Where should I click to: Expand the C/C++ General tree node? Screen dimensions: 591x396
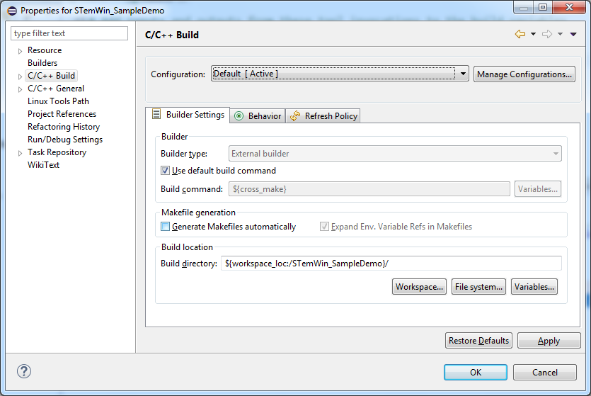[20, 89]
